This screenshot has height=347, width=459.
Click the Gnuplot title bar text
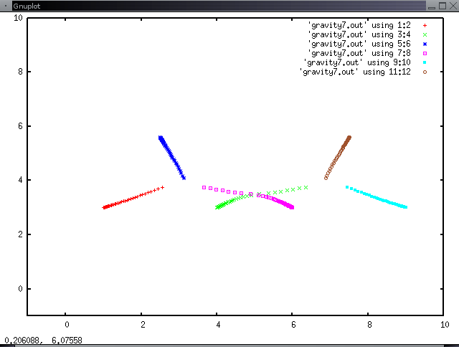(x=27, y=6)
